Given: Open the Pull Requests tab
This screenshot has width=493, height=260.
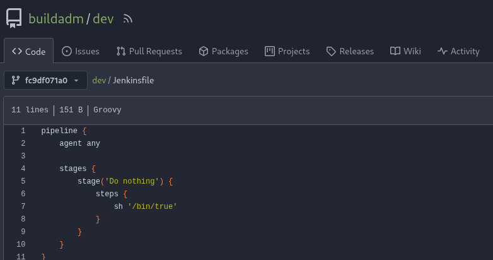Looking at the screenshot, I should (155, 51).
